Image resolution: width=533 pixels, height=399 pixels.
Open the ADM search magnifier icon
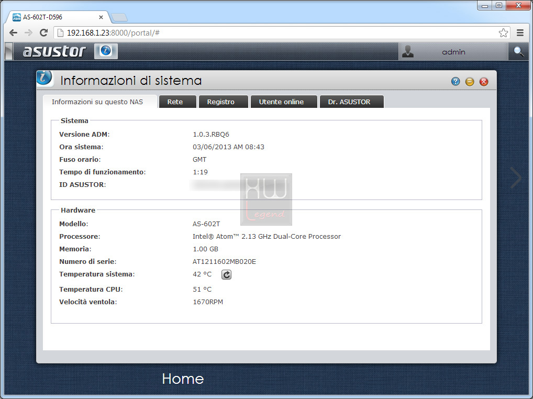tap(518, 52)
